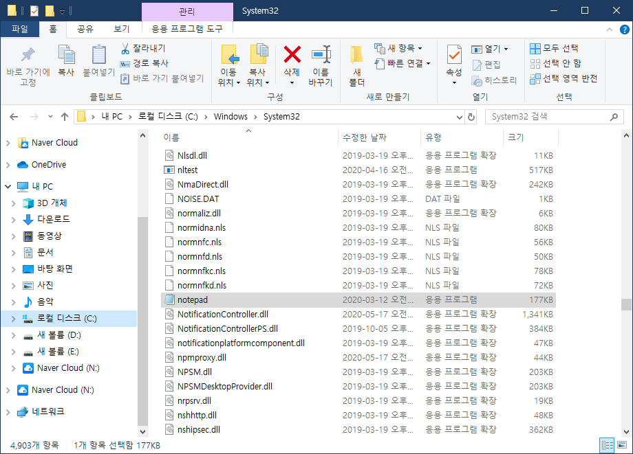This screenshot has height=454, width=633.
Task: Click 경로 복사 in the ribbon
Action: coord(144,63)
